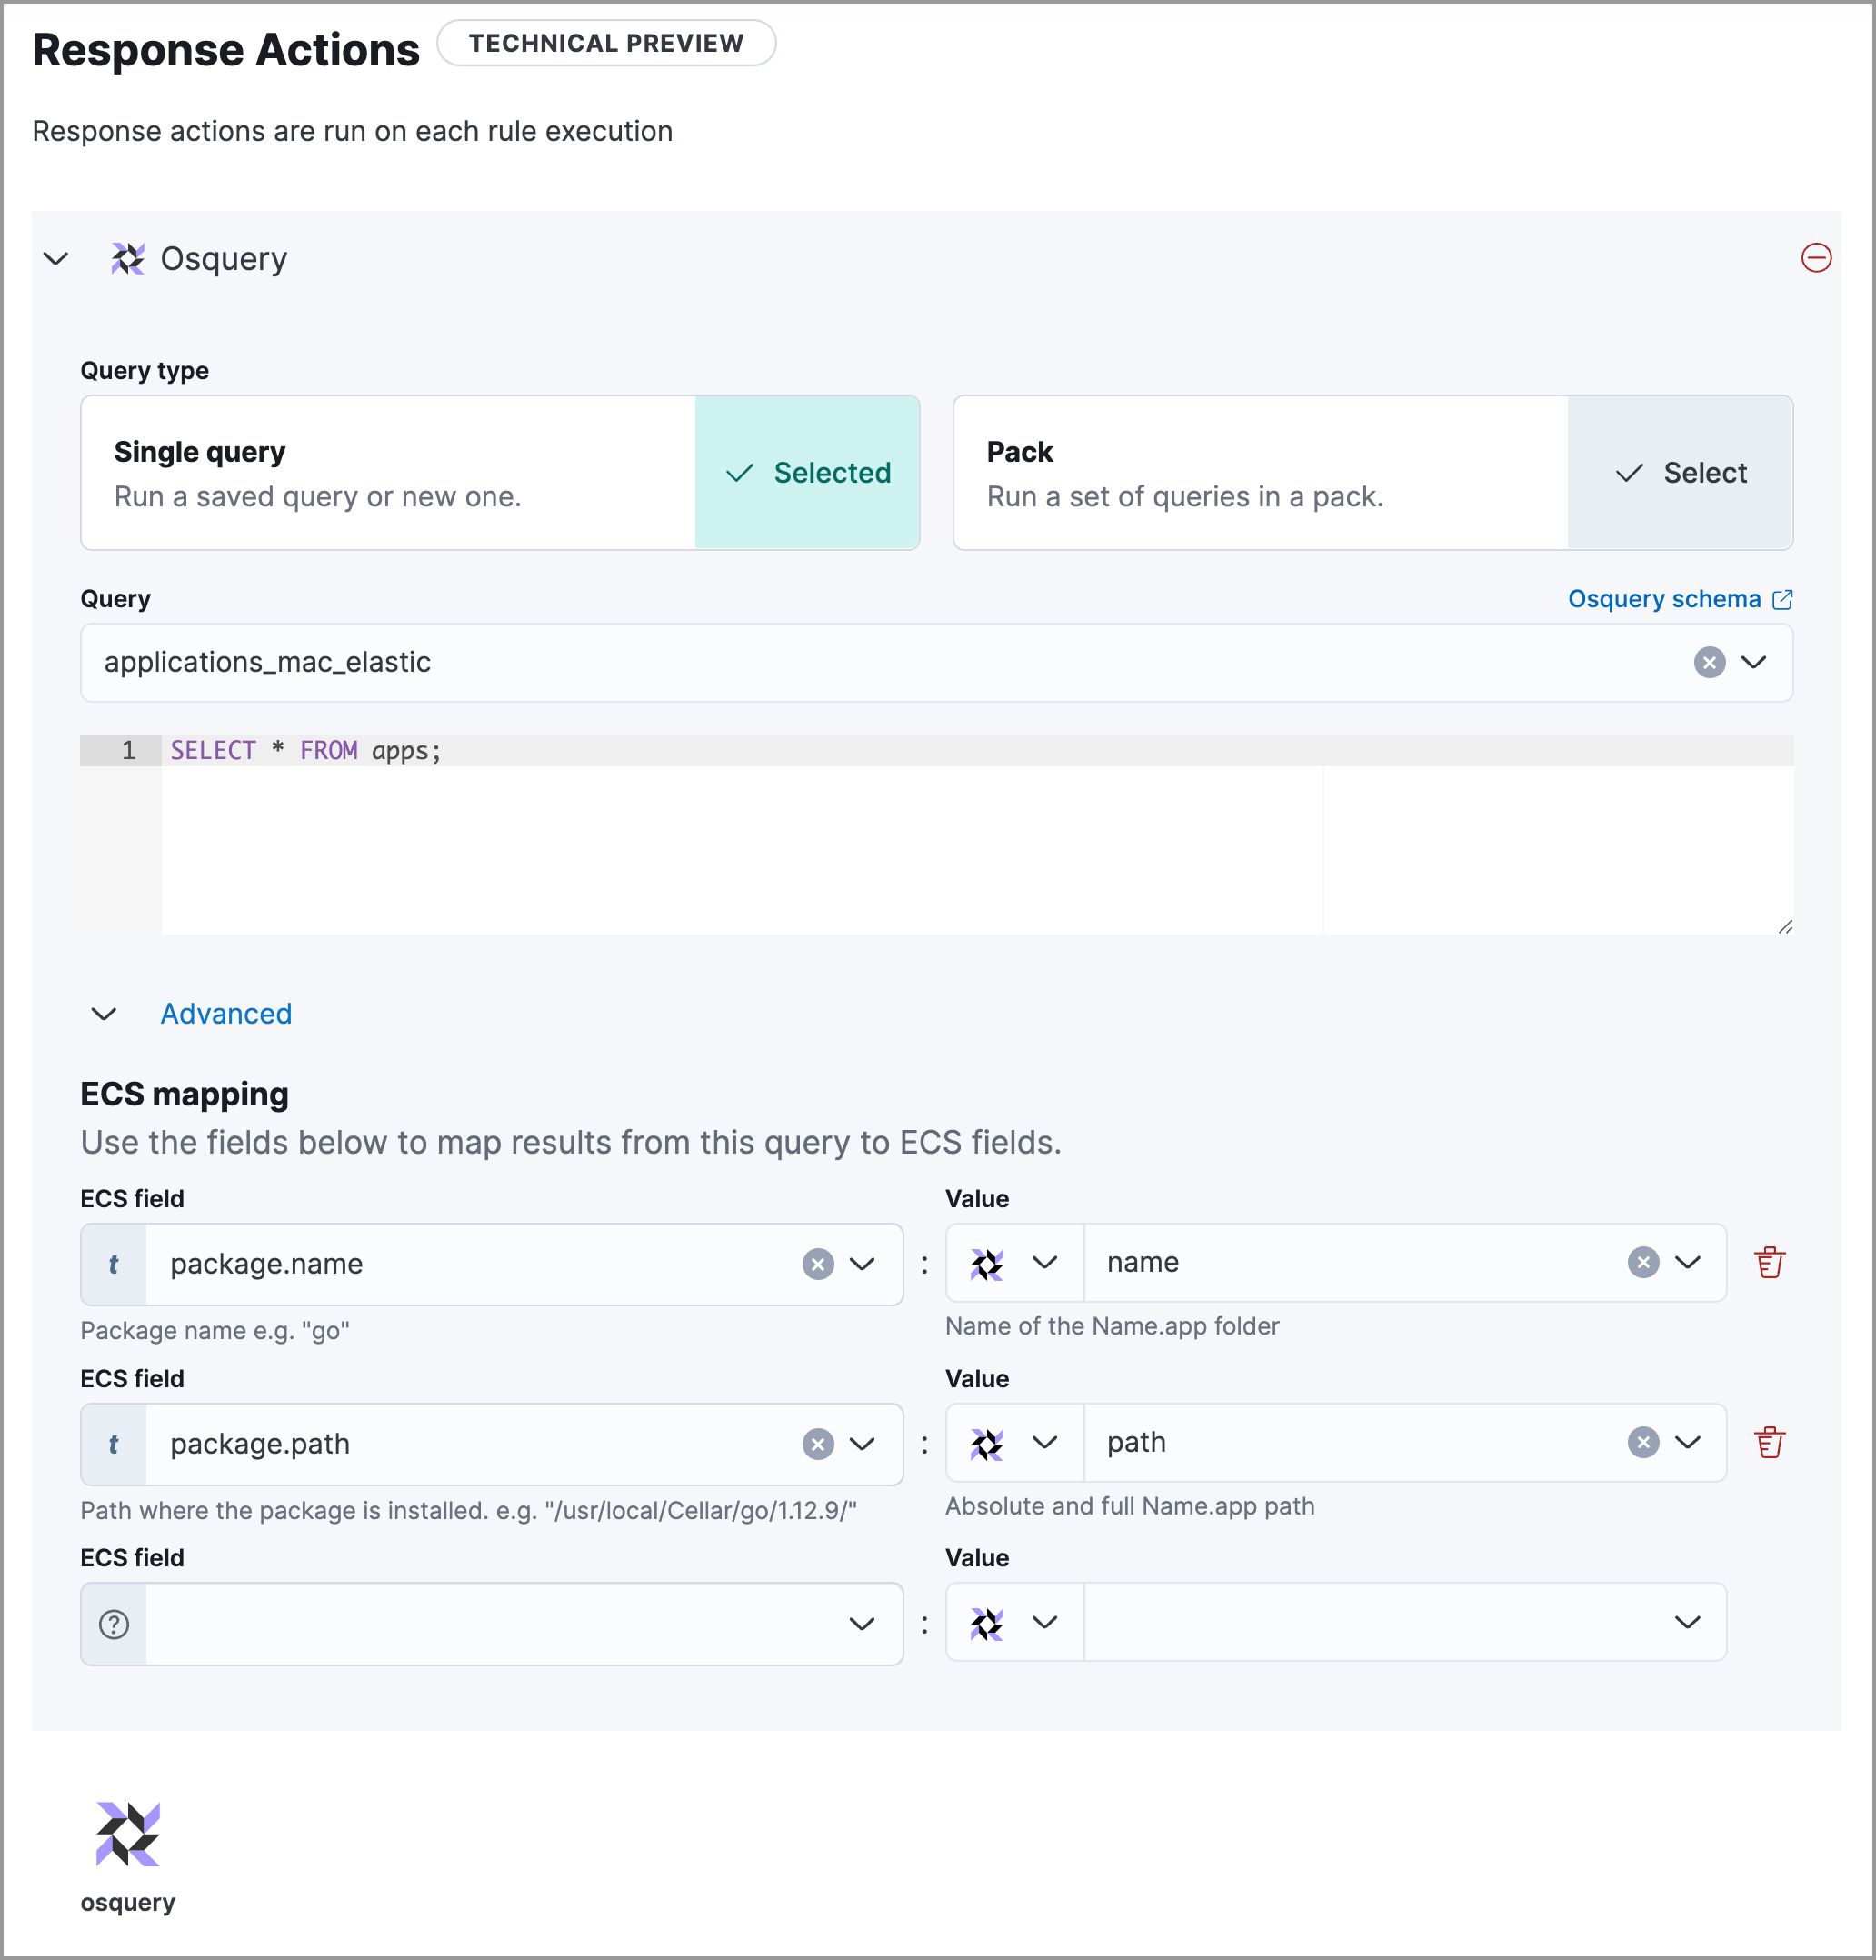Click the question mark icon in empty ECS field
This screenshot has width=1876, height=1960.
[x=114, y=1624]
